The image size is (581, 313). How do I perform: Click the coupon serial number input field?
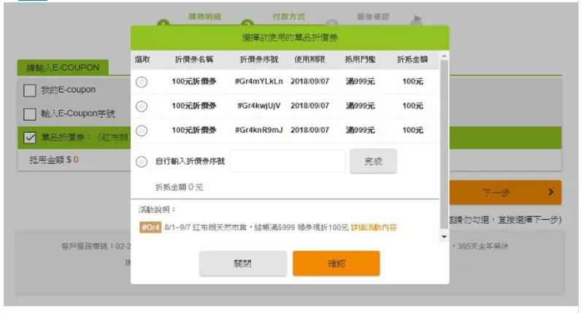[x=287, y=162]
